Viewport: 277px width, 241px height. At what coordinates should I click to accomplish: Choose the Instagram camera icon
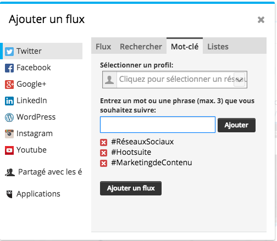pos(9,134)
